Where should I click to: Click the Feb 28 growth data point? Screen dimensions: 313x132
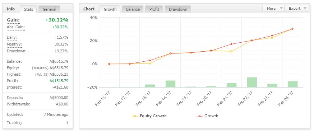[293, 29]
